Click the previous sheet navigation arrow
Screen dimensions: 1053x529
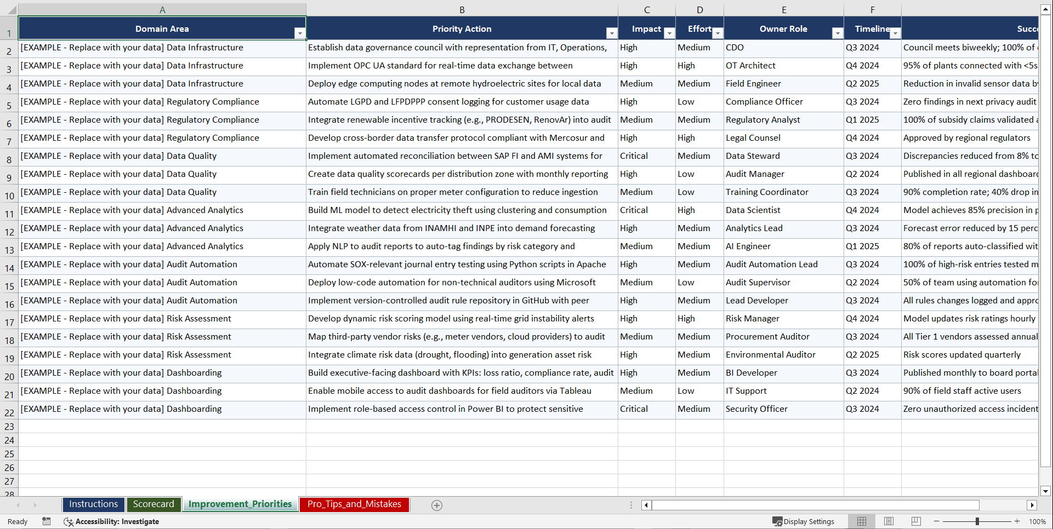(x=19, y=505)
